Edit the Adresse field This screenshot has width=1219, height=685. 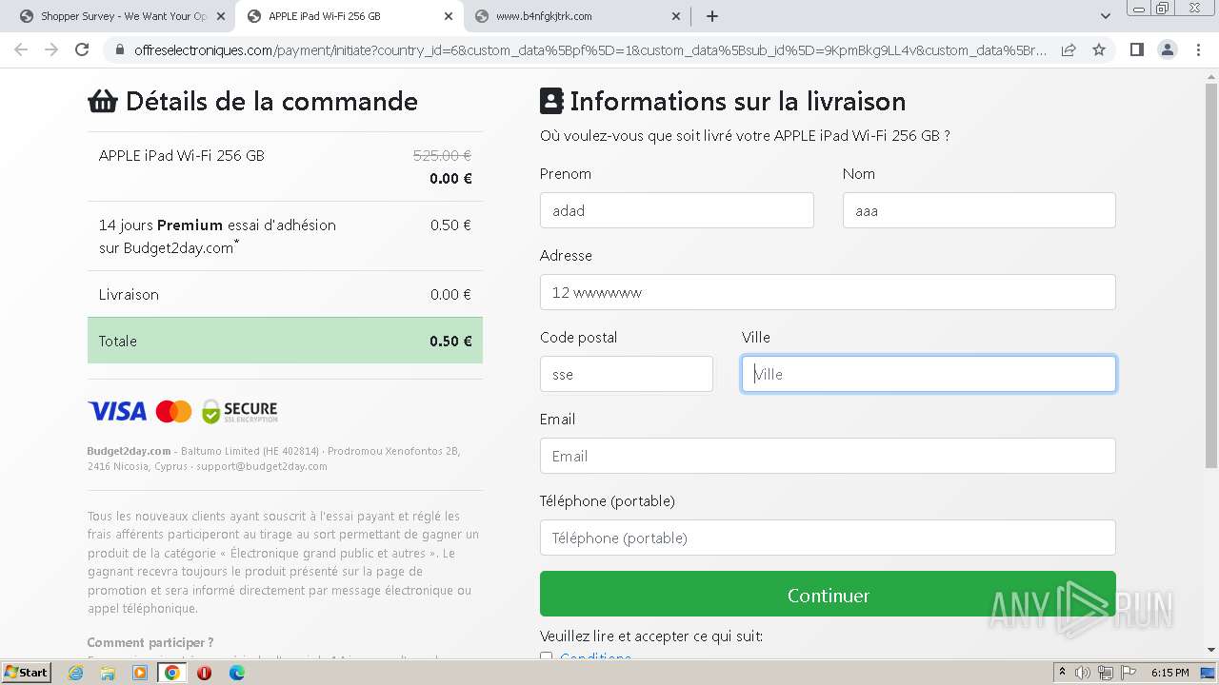coord(828,292)
